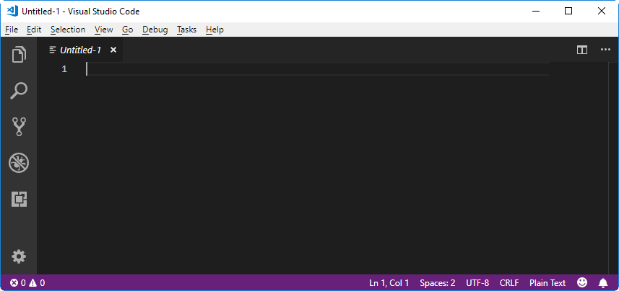The image size is (619, 291).
Task: Open the Debug view icon
Action: click(19, 163)
